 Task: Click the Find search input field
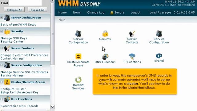25,3
